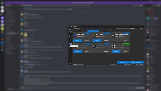Click the Discord Plugin name text
Image resolution: width=161 pixels, height=91 pixels.
coord(80,34)
